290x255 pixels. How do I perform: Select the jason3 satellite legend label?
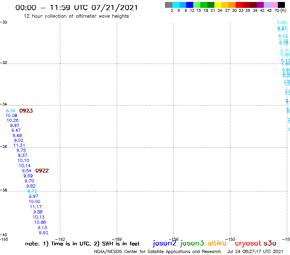click(192, 243)
